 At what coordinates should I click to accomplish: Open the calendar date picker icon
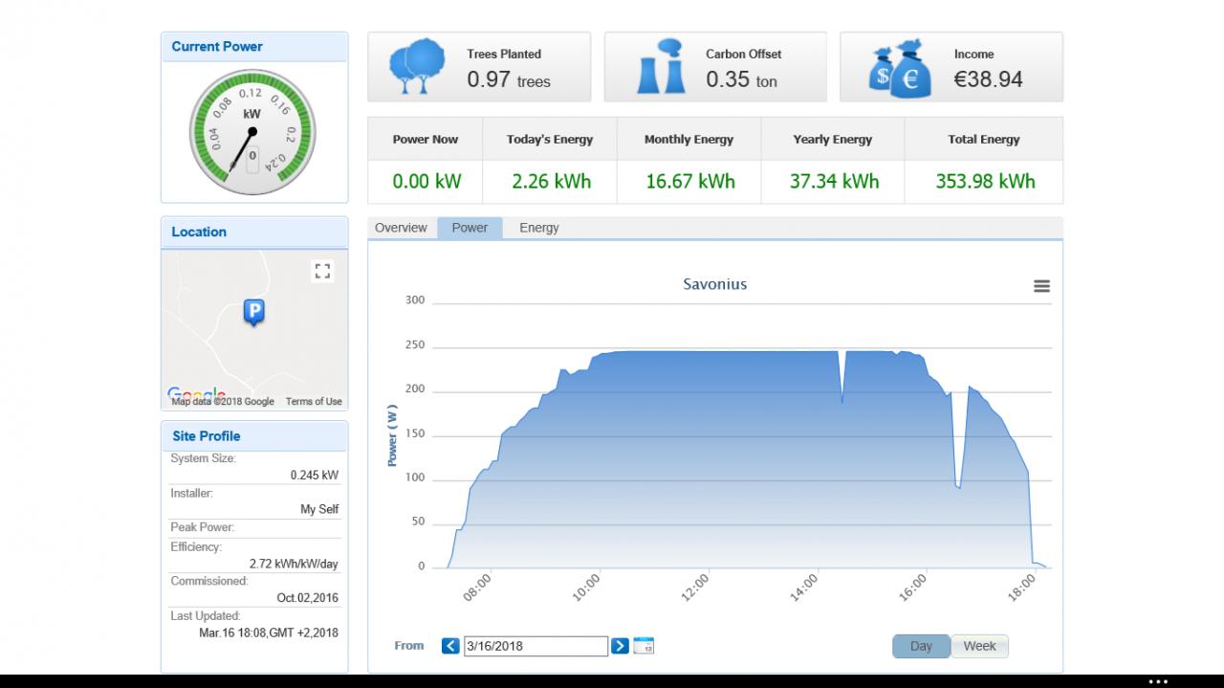pyautogui.click(x=644, y=646)
